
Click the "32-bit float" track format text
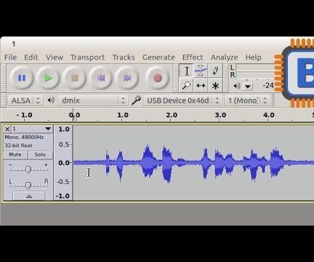(18, 146)
